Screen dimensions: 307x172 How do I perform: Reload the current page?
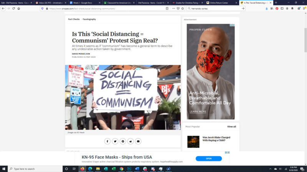[13, 8]
